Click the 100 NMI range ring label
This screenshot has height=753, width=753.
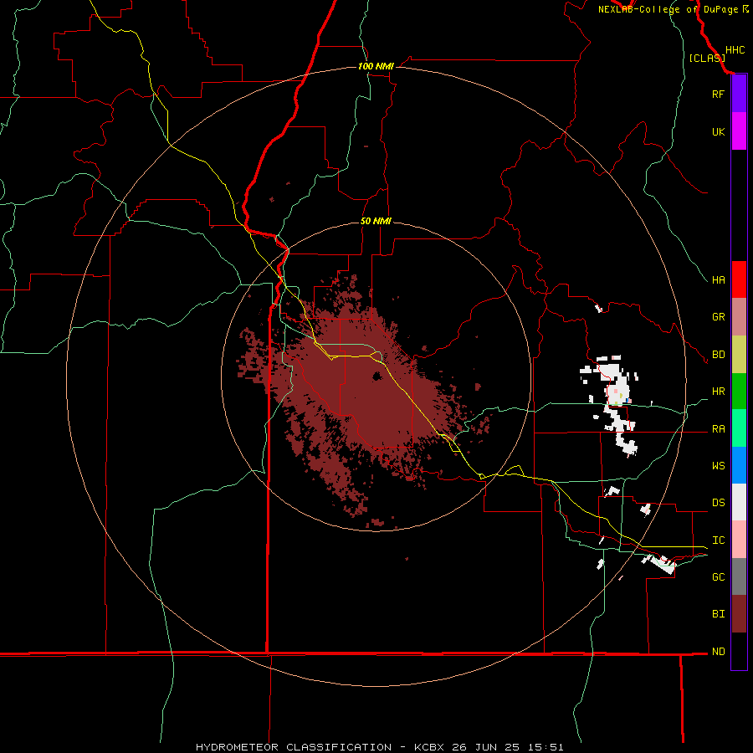pos(376,66)
